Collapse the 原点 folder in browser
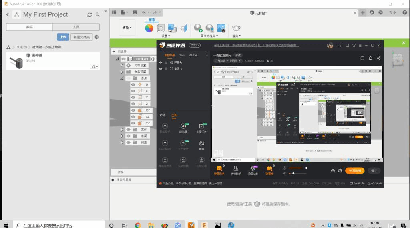 pos(122,78)
